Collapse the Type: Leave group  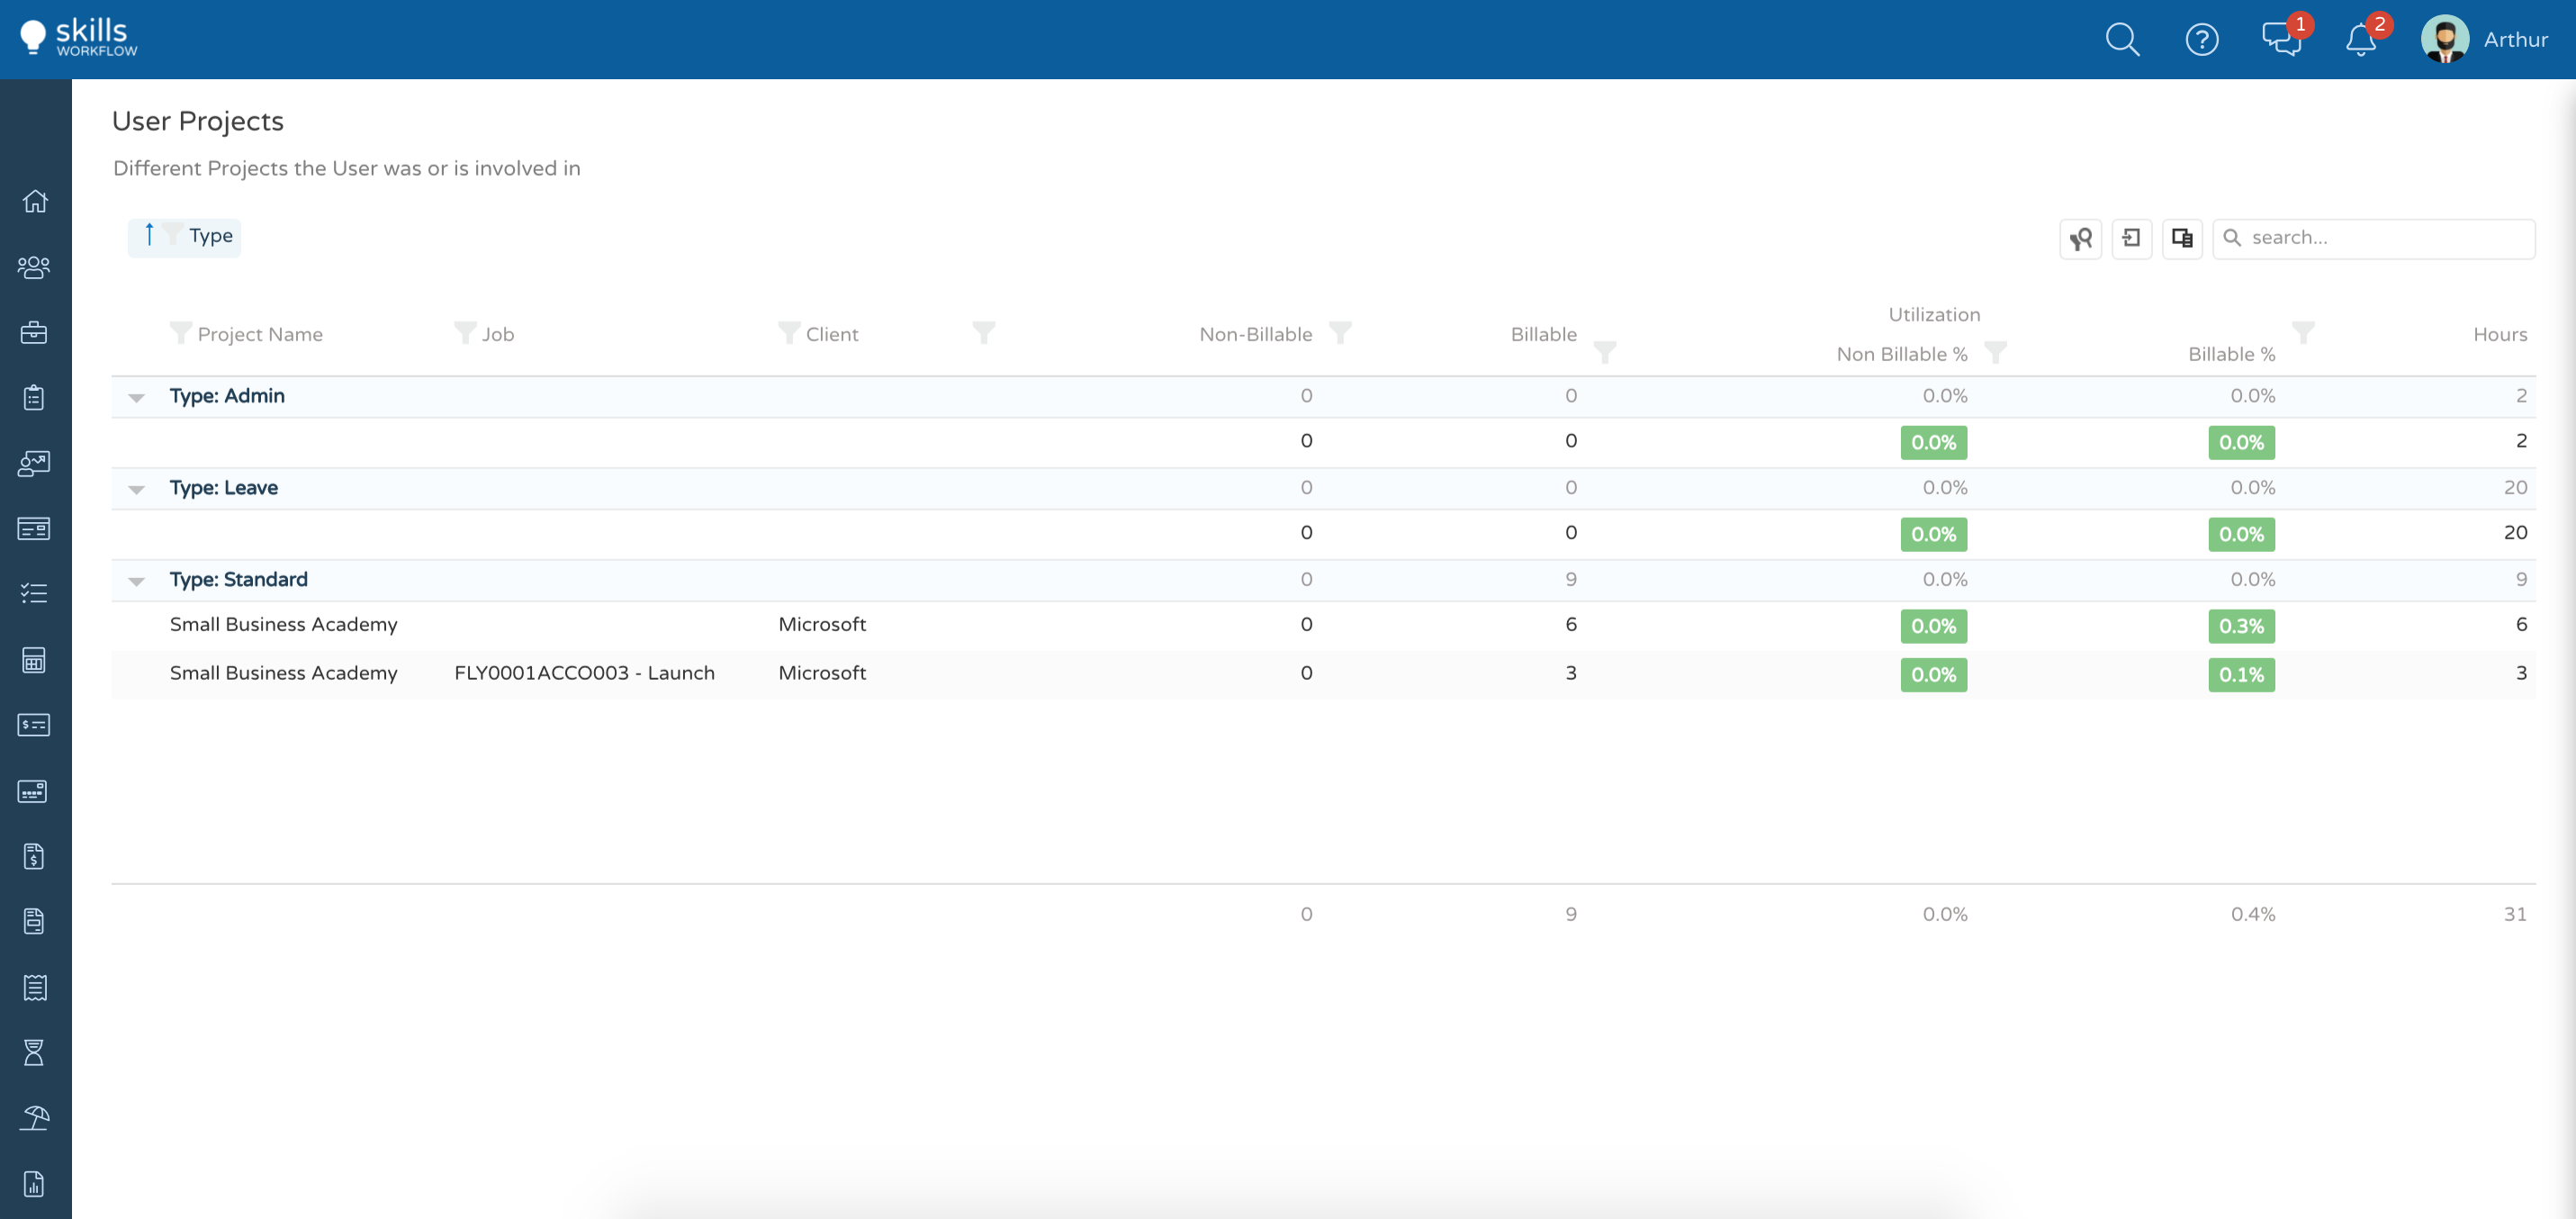click(137, 489)
